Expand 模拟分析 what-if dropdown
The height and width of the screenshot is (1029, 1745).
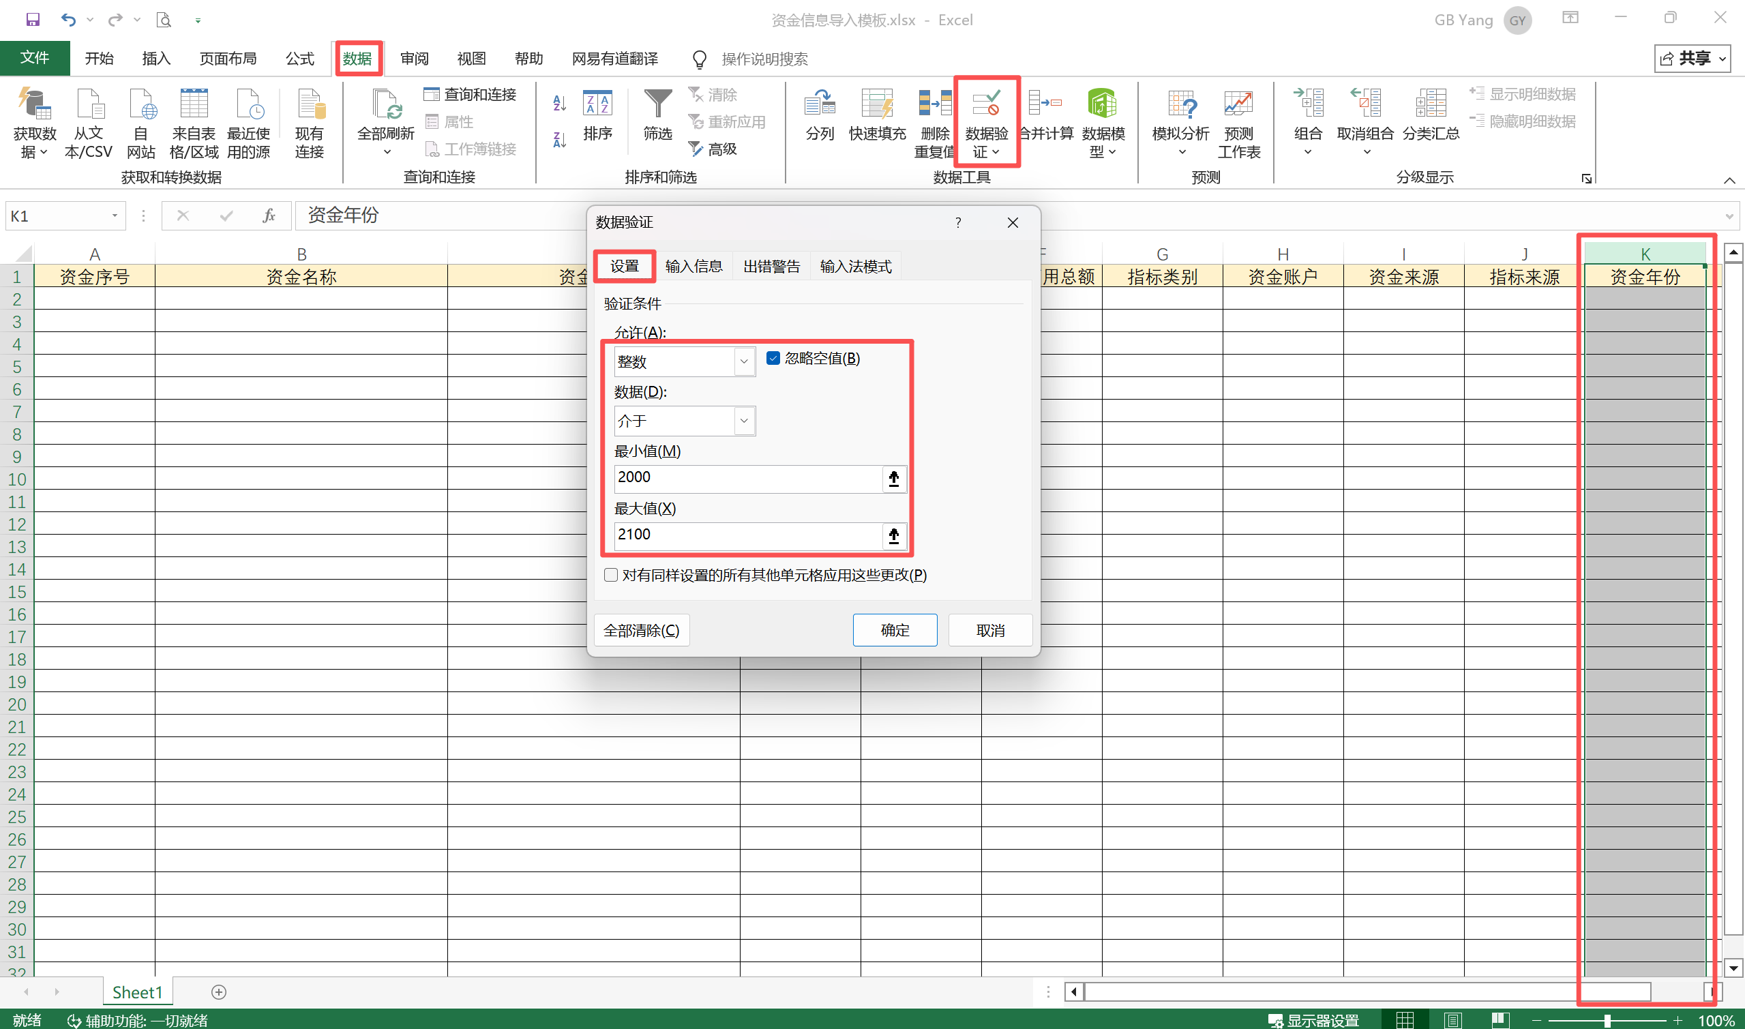1181,152
